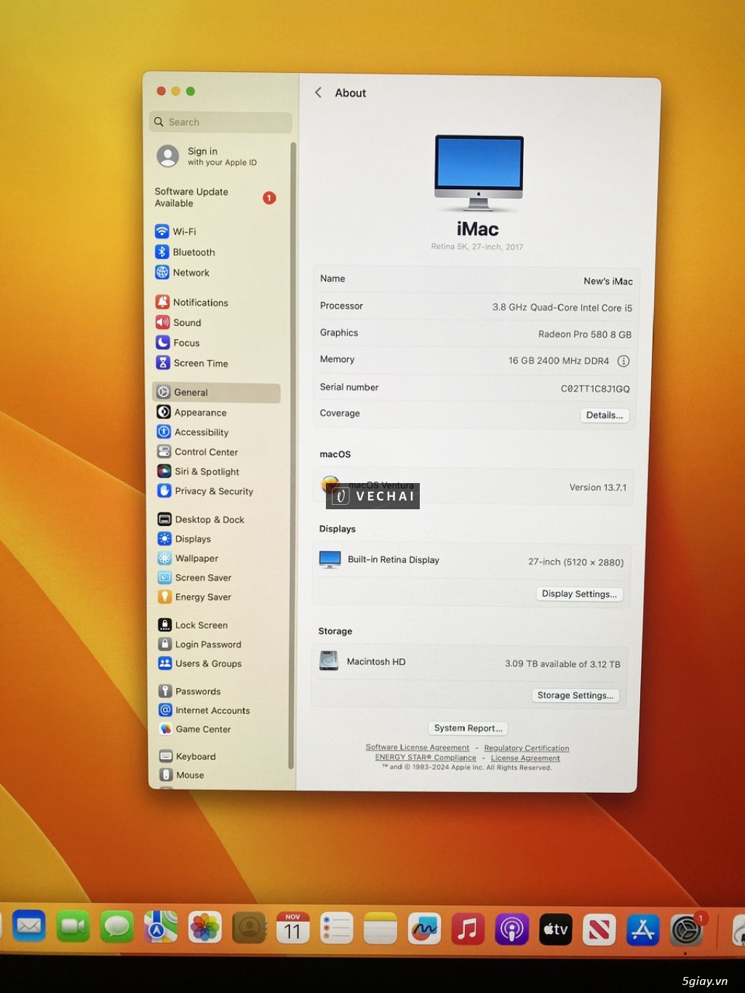Click Version 13.7.1 text
Screen dimensions: 745x993
(x=597, y=487)
